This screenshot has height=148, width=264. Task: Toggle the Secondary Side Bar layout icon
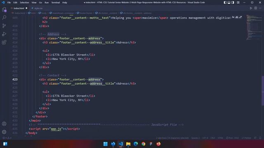[x=233, y=2]
